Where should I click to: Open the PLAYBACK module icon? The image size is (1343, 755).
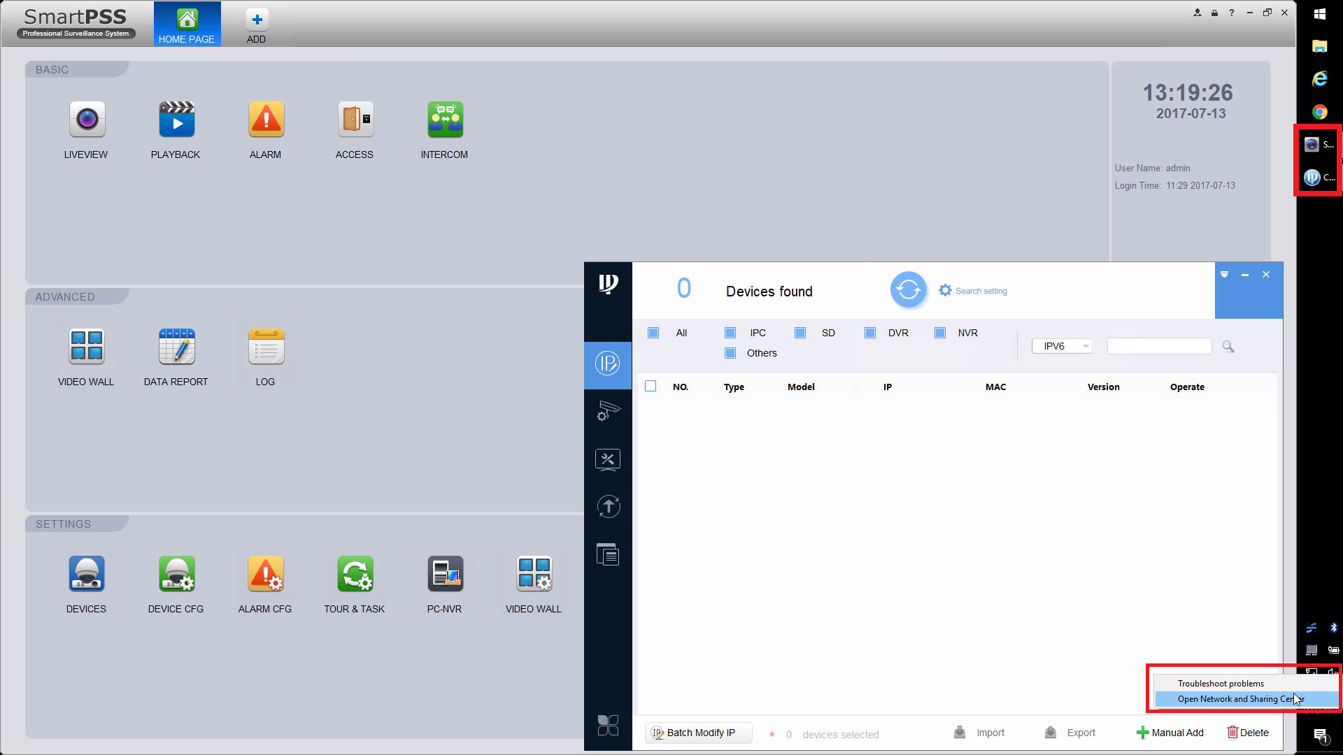[176, 120]
